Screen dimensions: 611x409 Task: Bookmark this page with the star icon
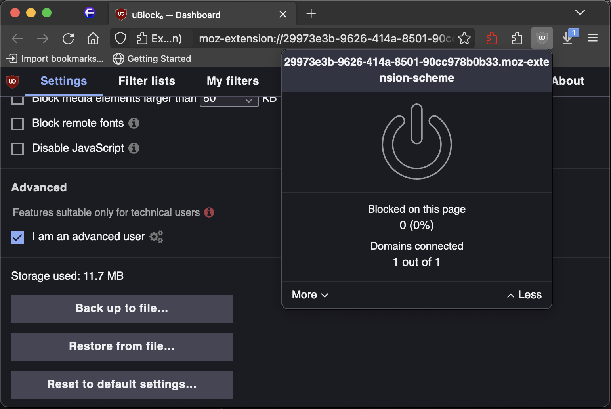(464, 38)
